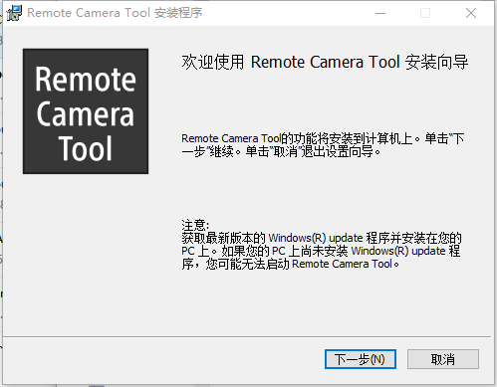Click the 取消 button to exit setup

443,359
